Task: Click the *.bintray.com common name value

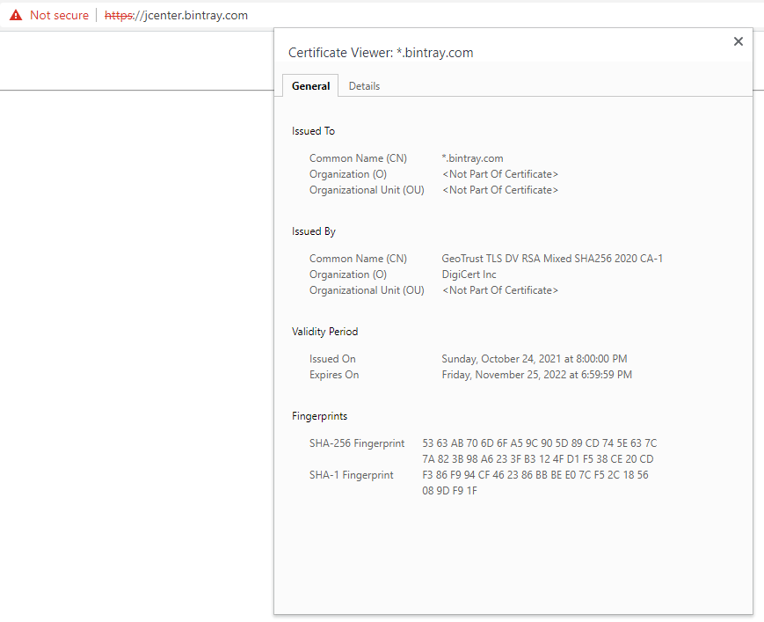Action: click(472, 158)
